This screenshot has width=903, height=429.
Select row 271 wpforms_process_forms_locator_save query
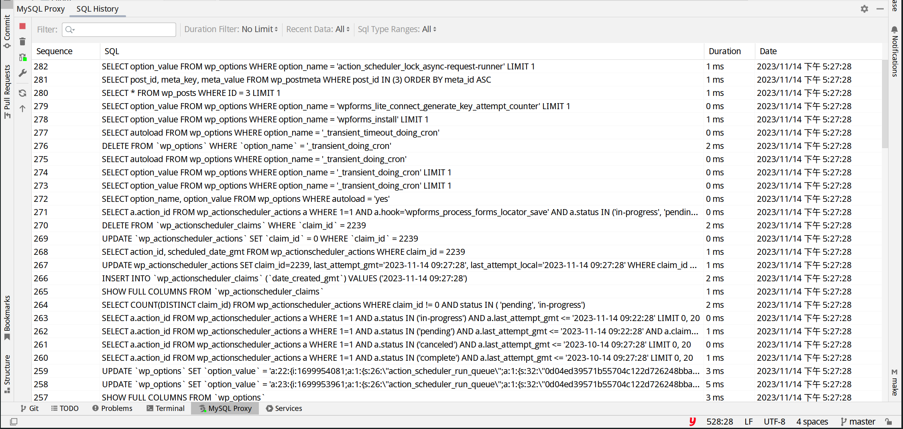(457, 212)
